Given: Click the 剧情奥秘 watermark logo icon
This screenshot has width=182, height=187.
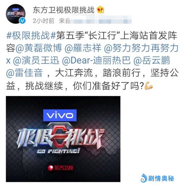Looking at the screenshot, I should [x=144, y=178].
